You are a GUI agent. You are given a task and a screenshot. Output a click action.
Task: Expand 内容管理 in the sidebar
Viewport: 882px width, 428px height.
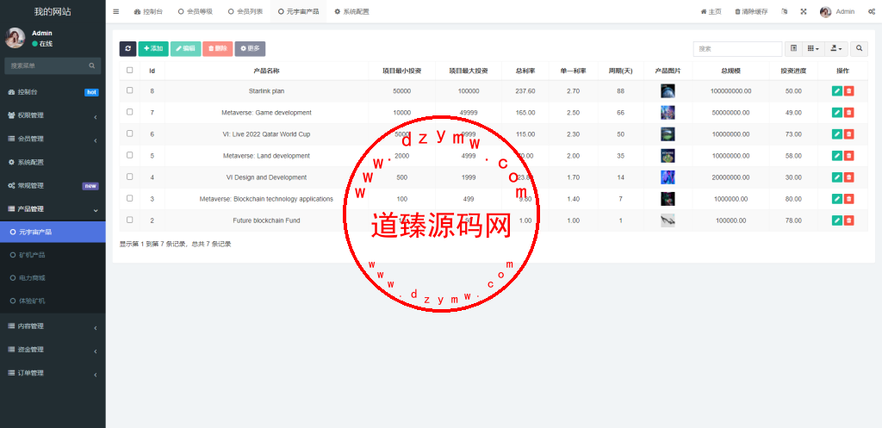(53, 326)
